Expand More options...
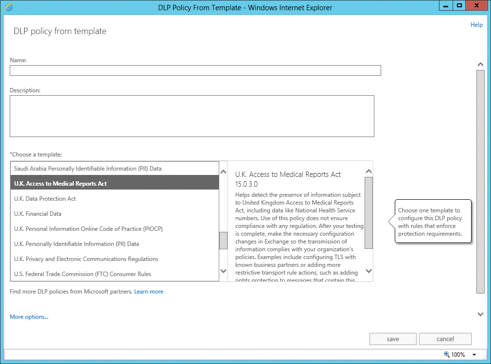This screenshot has width=491, height=364. pos(29,317)
